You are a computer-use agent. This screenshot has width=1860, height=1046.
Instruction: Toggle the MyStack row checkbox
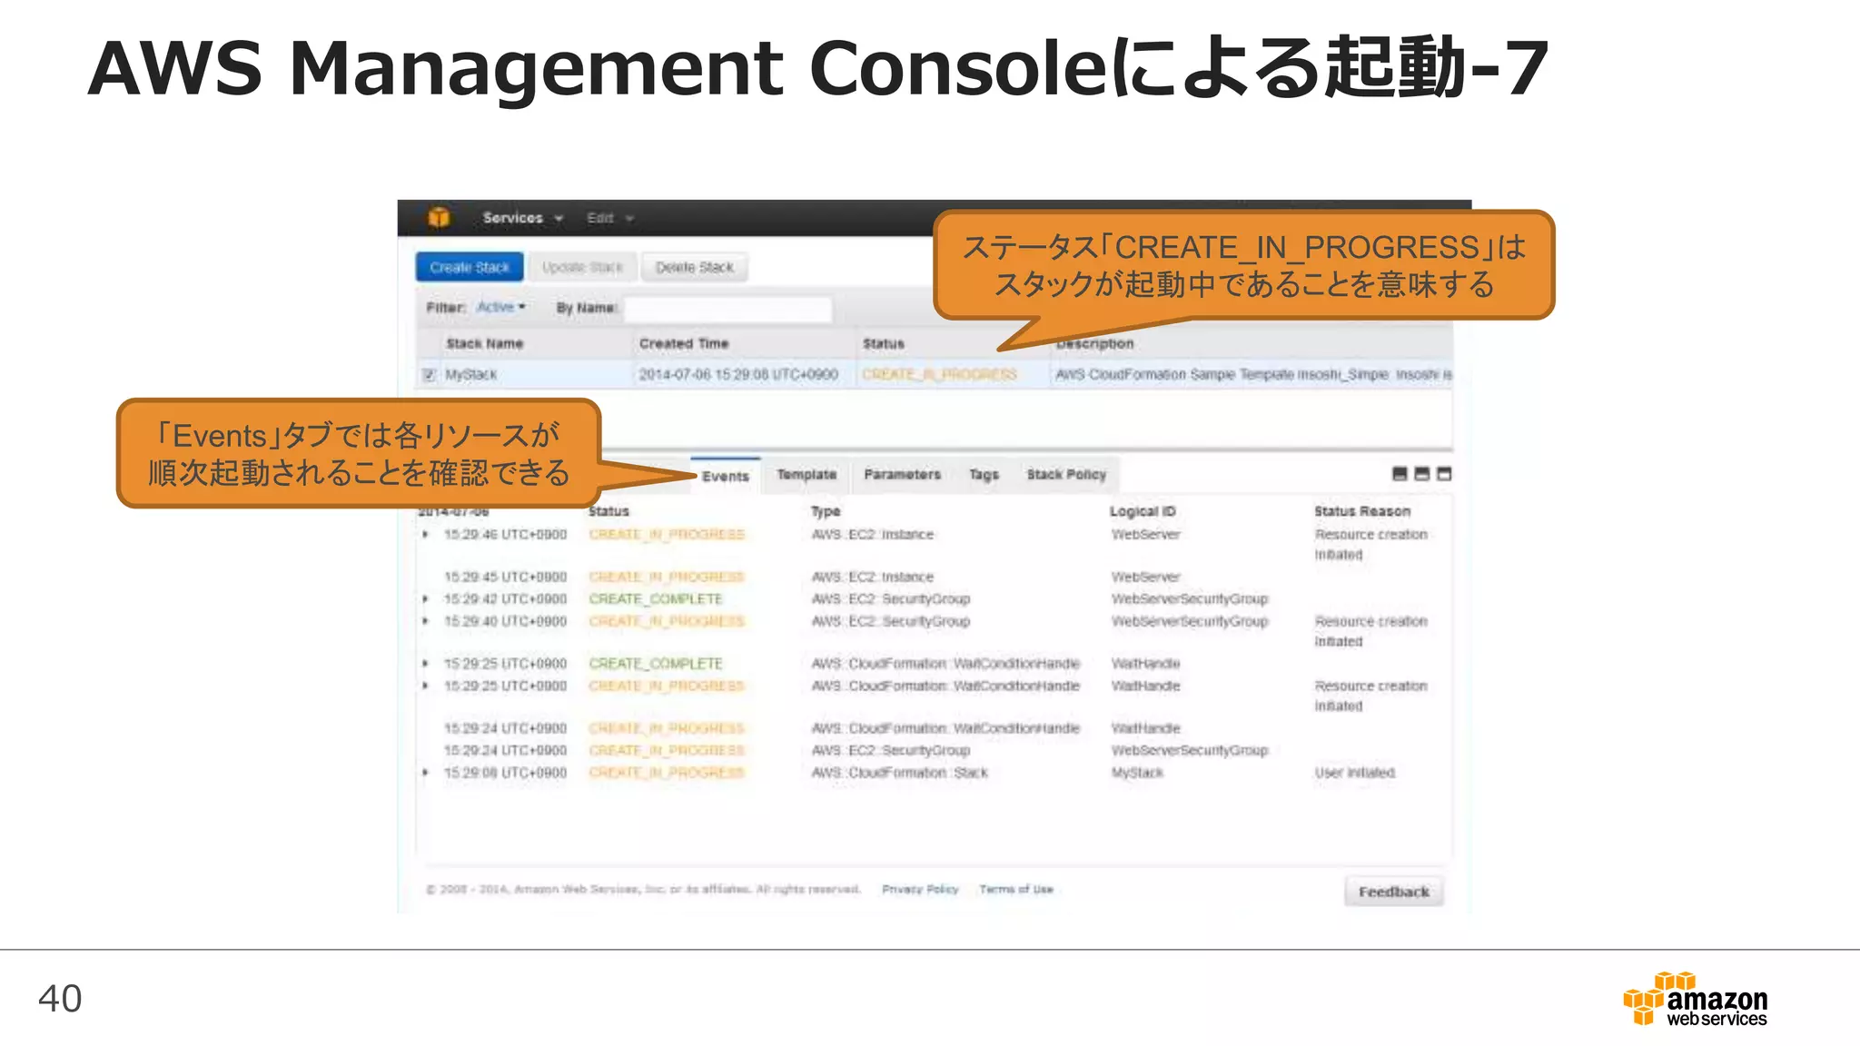point(429,375)
